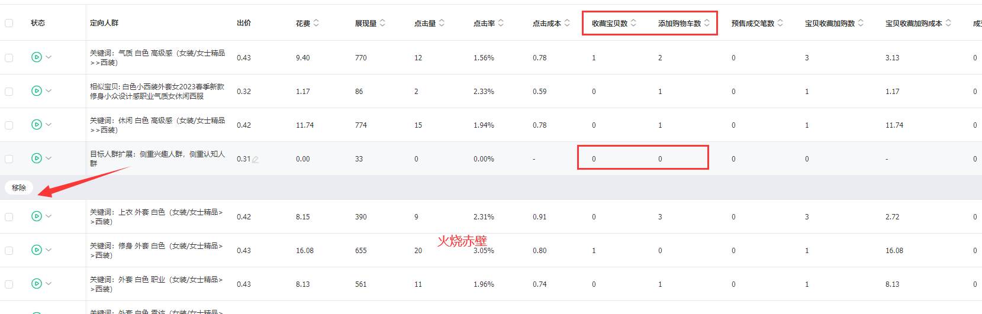Viewport: 982px width, 314px height.
Task: Select checkbox for 休闲 白色 高级感 row
Action: coord(9,125)
